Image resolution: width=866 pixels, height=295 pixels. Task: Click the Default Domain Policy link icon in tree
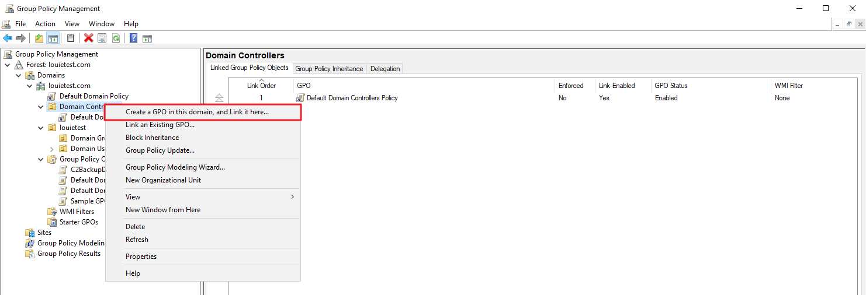pos(53,96)
